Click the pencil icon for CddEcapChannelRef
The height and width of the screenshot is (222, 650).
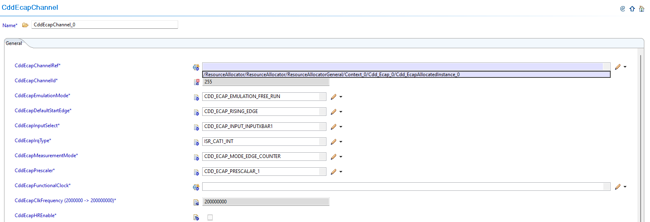tap(618, 67)
